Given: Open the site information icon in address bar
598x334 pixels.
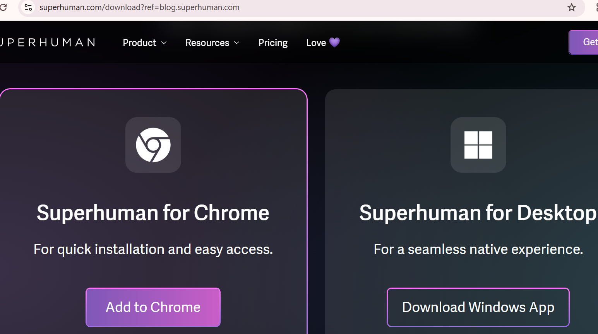Looking at the screenshot, I should 28,7.
